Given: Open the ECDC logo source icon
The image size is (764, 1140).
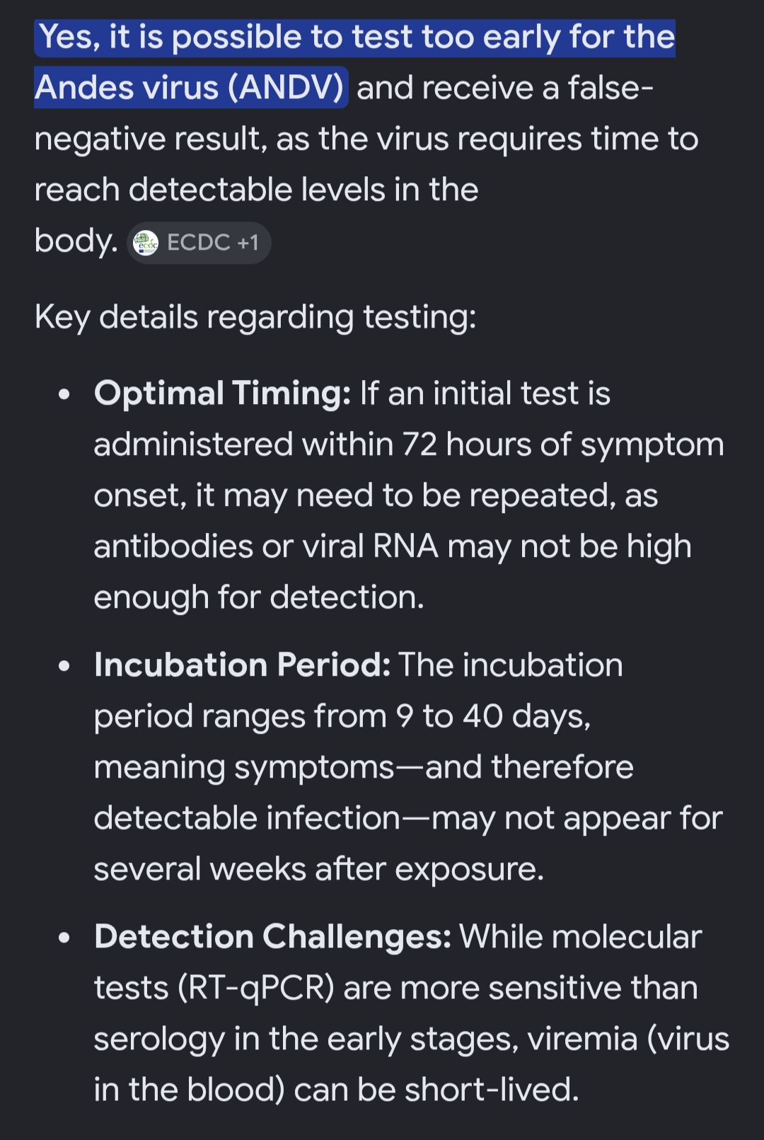Looking at the screenshot, I should [146, 243].
